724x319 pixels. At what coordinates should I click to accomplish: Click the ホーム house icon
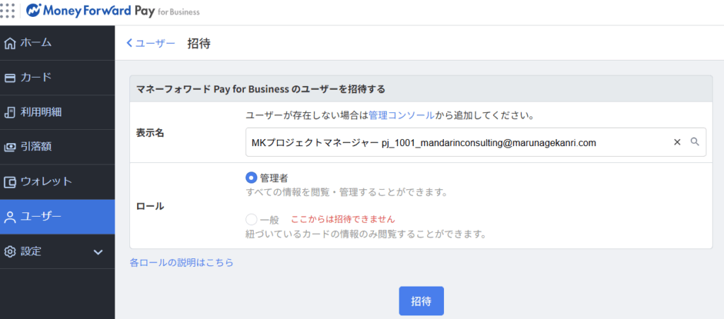10,43
